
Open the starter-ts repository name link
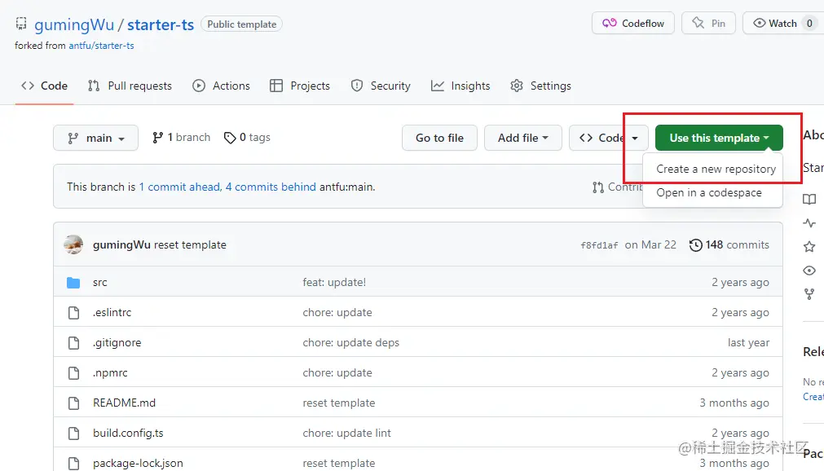click(x=161, y=24)
